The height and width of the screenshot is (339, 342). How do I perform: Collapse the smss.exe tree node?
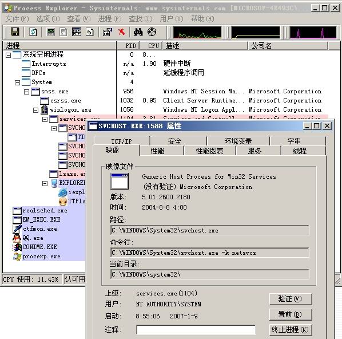(27, 92)
